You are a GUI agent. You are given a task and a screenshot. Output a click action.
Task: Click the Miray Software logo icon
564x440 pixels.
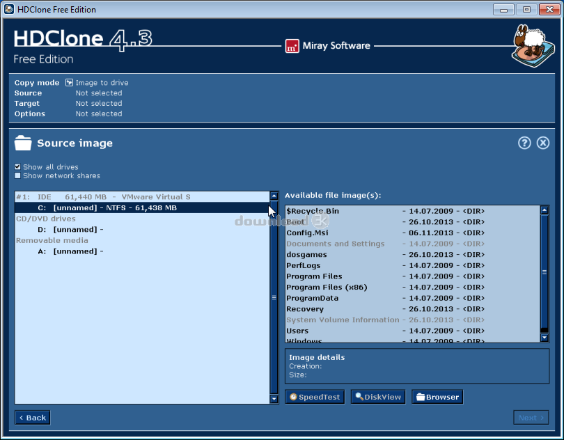[x=292, y=46]
